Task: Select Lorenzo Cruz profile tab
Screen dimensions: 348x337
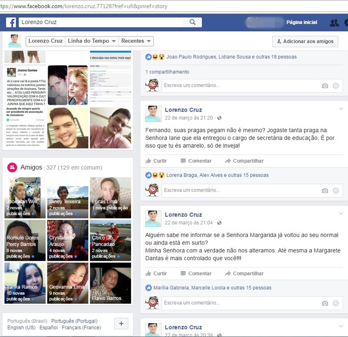Action: coord(45,41)
